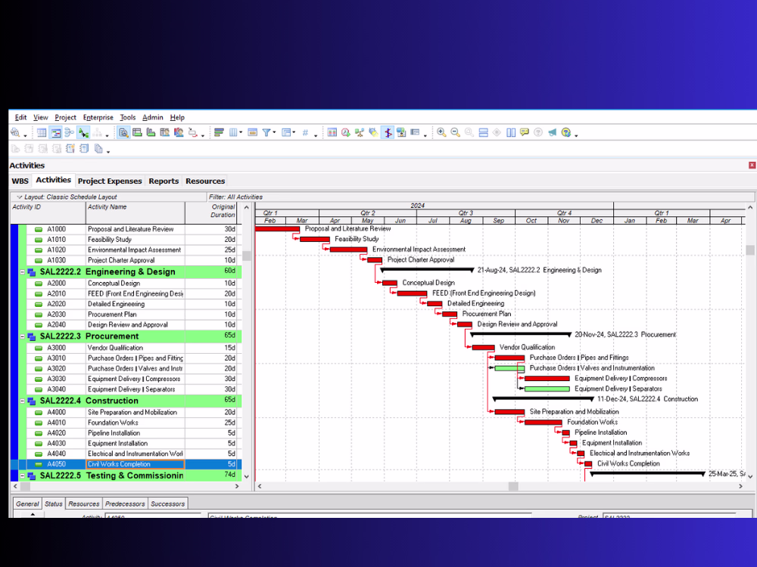Viewport: 757px width, 567px height.
Task: Show the Resource Usage Profile icon
Action: tap(179, 132)
